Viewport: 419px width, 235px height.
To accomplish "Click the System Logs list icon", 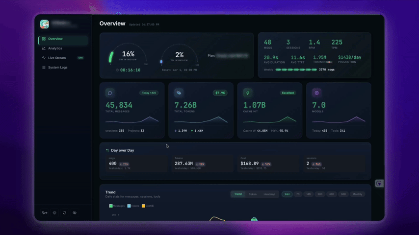I will pyautogui.click(x=44, y=67).
